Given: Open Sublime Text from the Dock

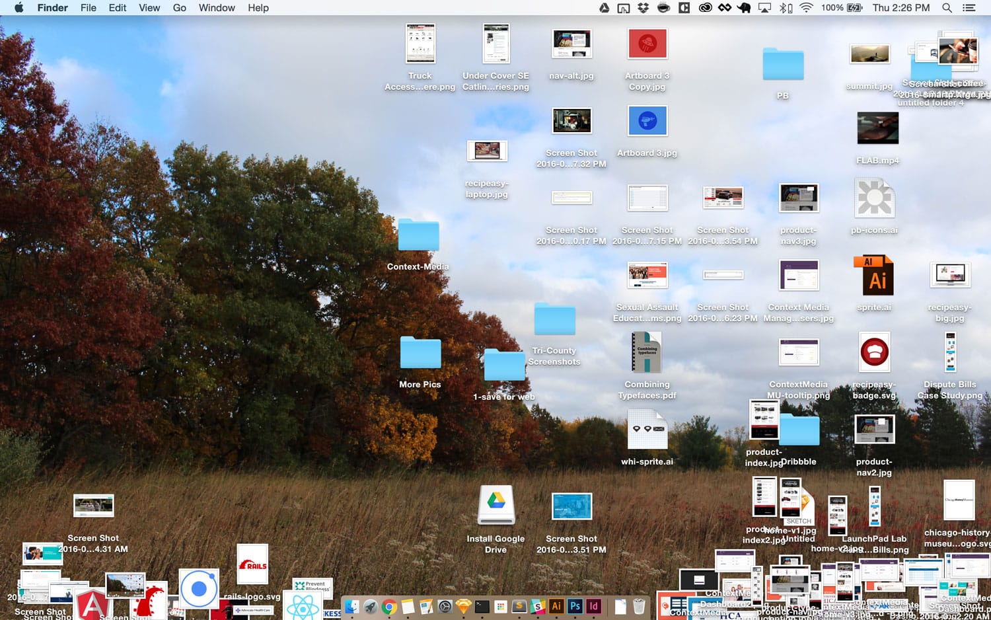Looking at the screenshot, I should [x=519, y=605].
